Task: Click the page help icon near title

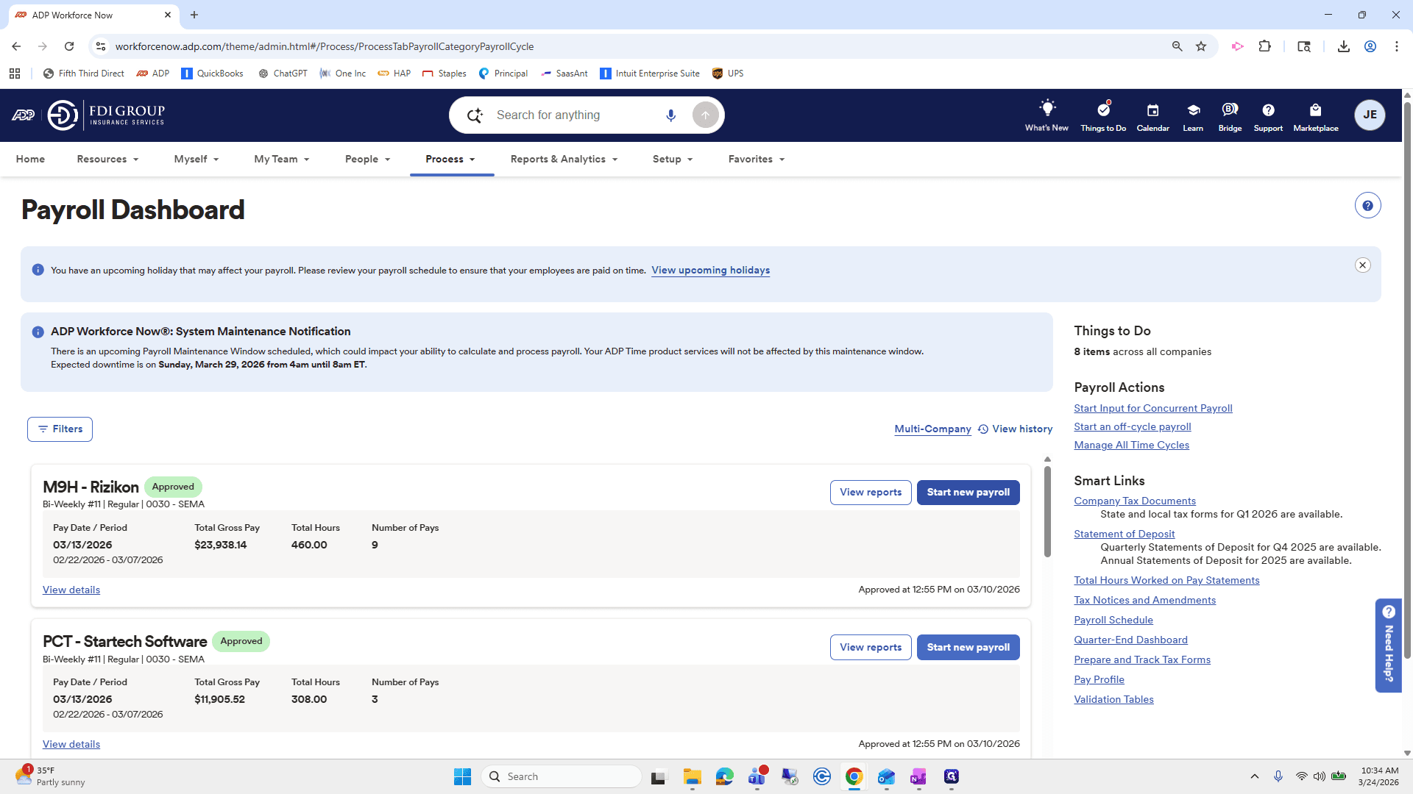Action: pyautogui.click(x=1367, y=206)
